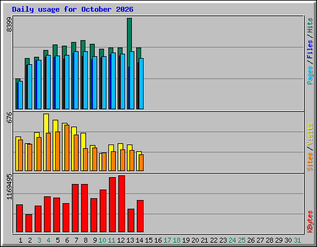Click the tallest red KBytes bar for day 12
The height and width of the screenshot is (247, 317).
pyautogui.click(x=121, y=204)
